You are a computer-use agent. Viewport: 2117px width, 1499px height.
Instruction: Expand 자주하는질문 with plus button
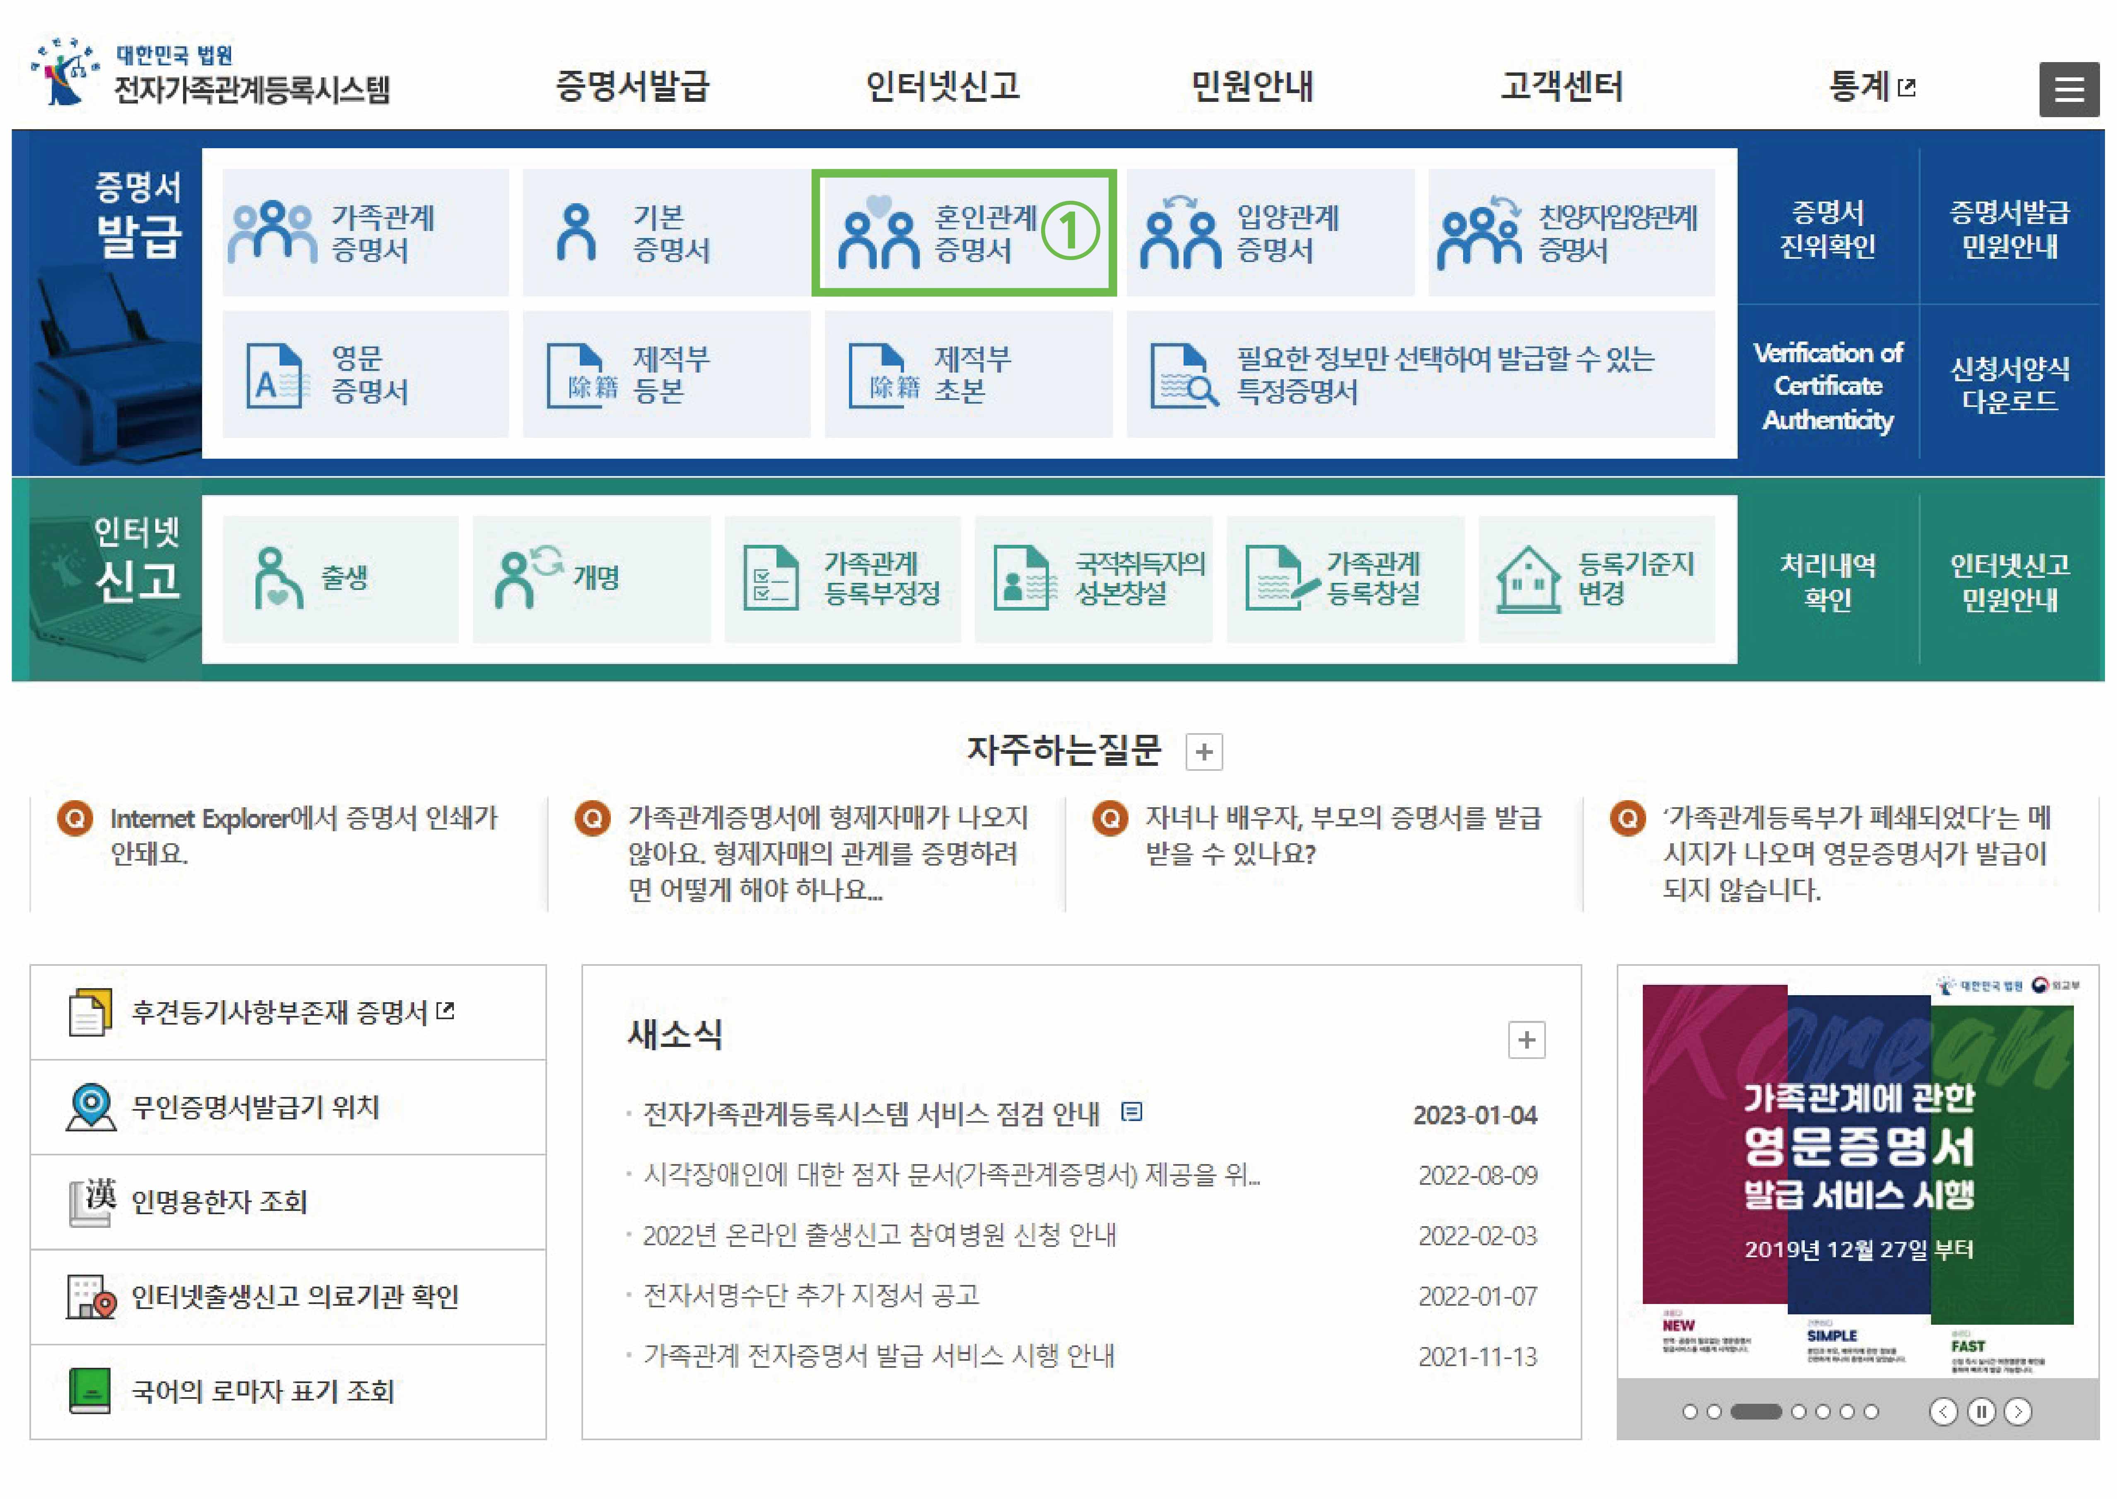coord(1204,752)
